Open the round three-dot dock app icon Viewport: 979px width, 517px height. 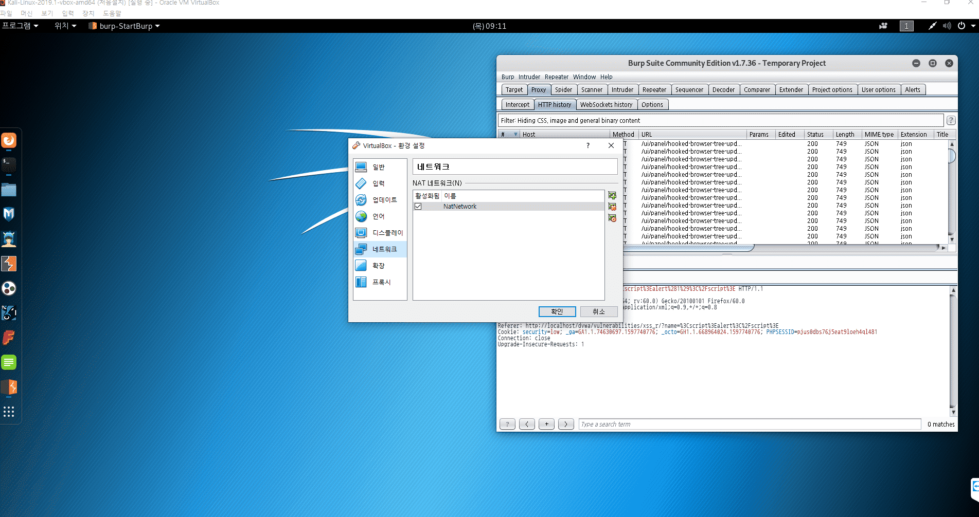pyautogui.click(x=9, y=288)
